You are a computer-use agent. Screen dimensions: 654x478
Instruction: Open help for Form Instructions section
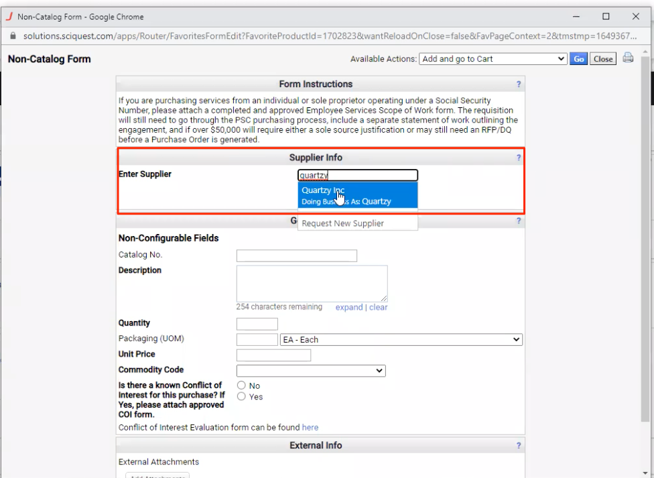pos(519,84)
